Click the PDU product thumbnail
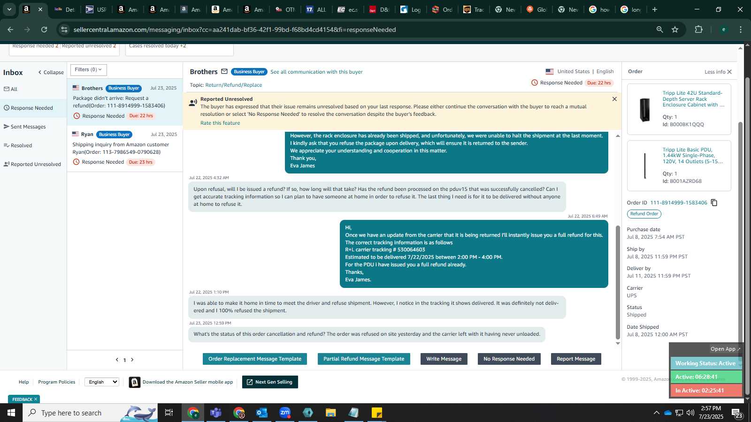 (645, 166)
